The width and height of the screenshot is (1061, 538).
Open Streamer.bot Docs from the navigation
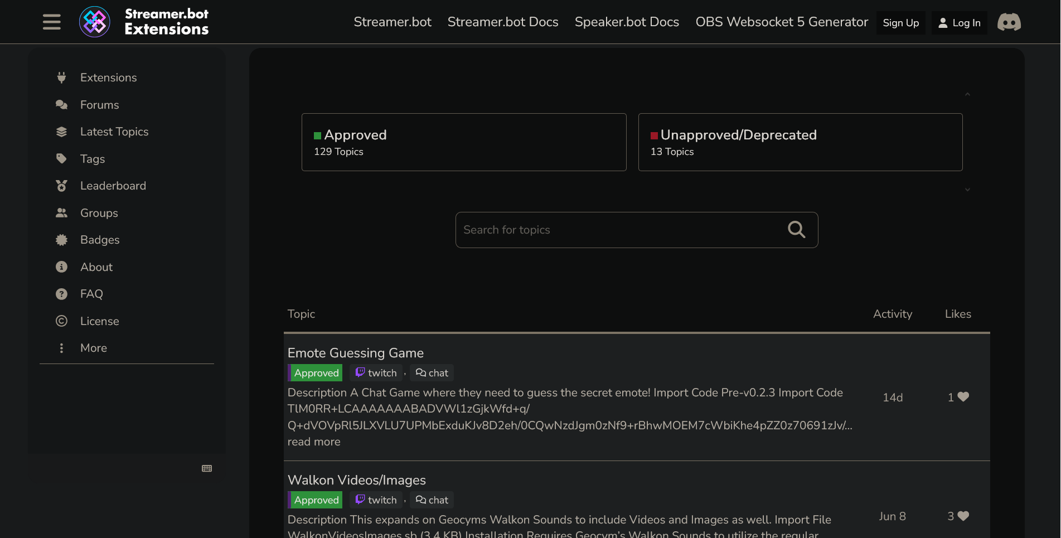point(502,22)
